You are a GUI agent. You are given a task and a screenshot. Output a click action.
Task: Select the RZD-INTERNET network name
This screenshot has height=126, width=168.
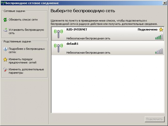77,29
